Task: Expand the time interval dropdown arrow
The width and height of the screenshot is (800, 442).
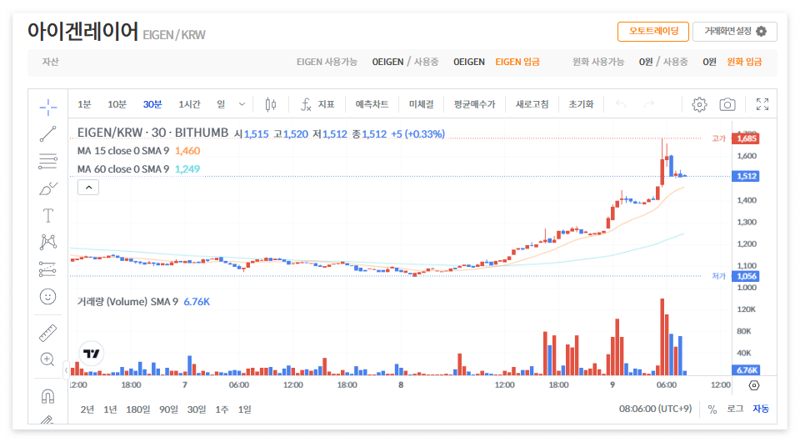Action: 242,104
